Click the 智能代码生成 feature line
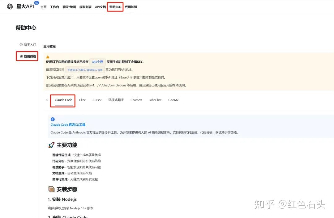Image resolution: width=334 pixels, height=218 pixels. [x=76, y=155]
